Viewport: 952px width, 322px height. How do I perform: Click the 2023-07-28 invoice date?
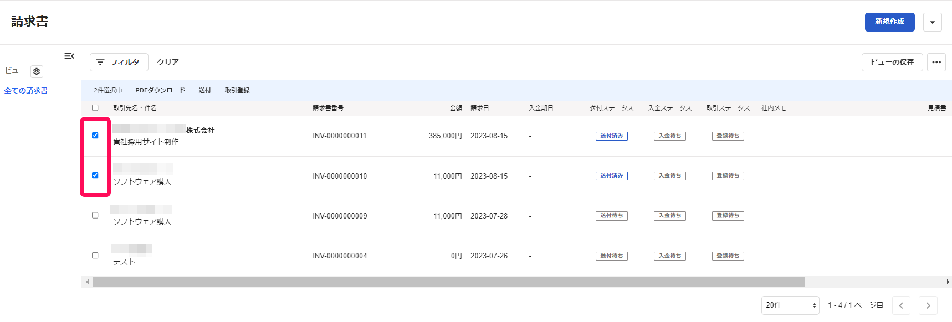489,216
